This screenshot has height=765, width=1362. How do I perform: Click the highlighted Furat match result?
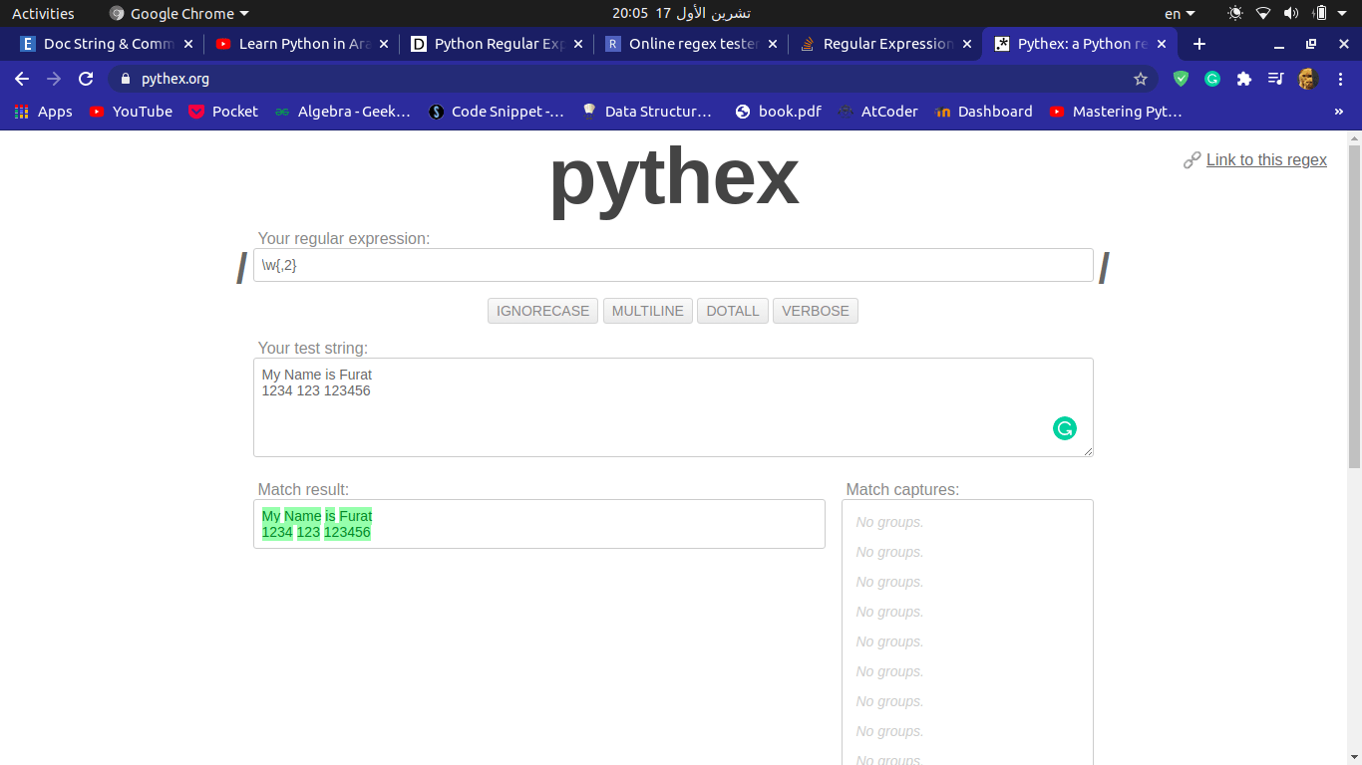coord(355,516)
